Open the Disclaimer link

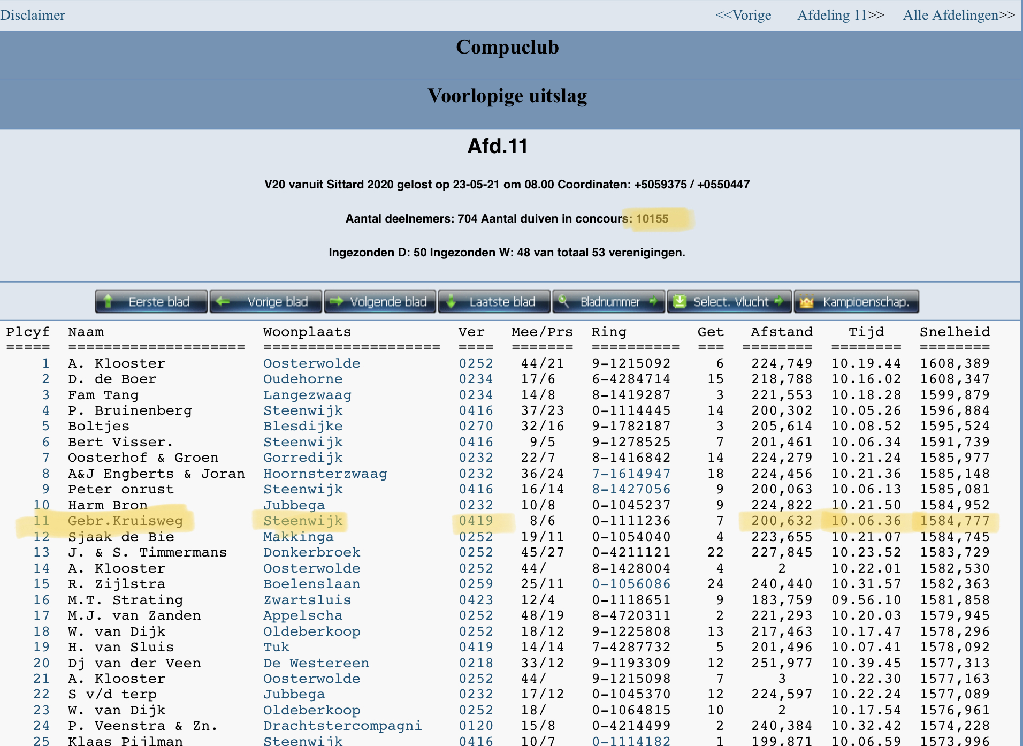(33, 15)
